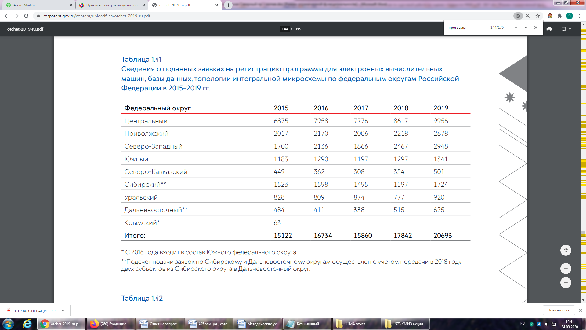Reload the current page
This screenshot has width=586, height=330.
pos(26,16)
